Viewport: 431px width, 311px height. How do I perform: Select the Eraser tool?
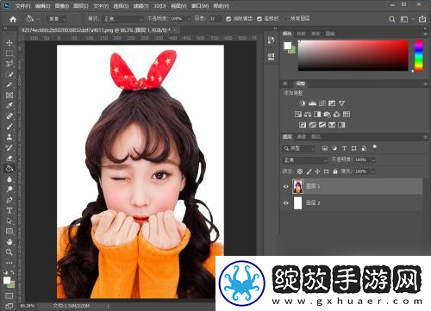9,158
